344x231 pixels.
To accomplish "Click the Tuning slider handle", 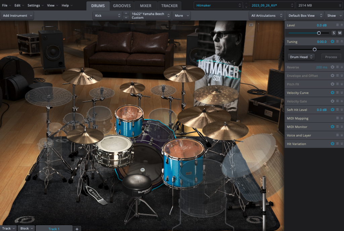I will (314, 49).
